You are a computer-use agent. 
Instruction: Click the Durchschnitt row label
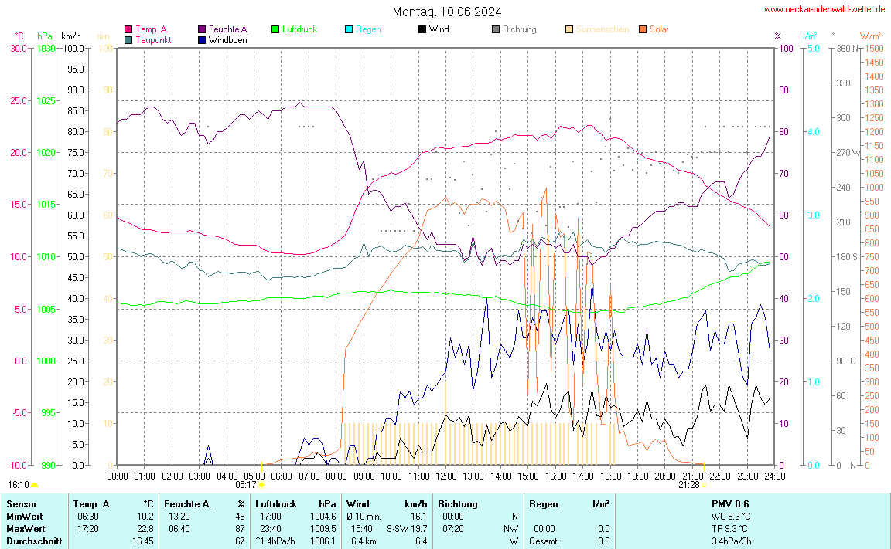(33, 541)
